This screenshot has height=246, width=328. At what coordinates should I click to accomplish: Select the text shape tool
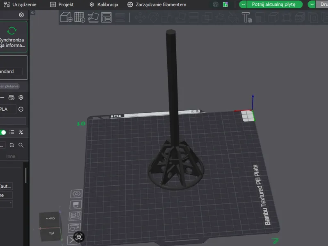pyautogui.click(x=247, y=17)
